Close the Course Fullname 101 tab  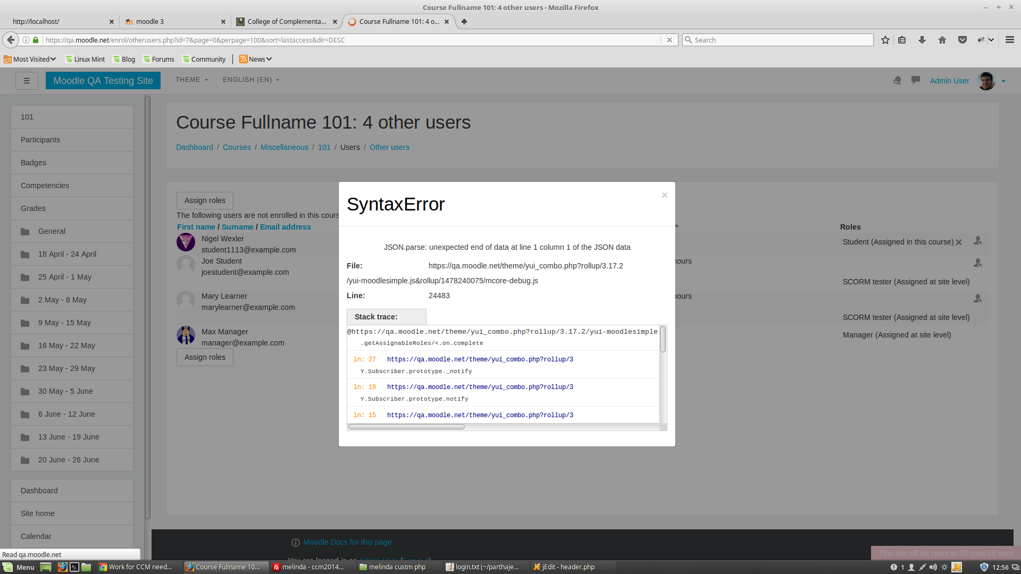pyautogui.click(x=447, y=22)
